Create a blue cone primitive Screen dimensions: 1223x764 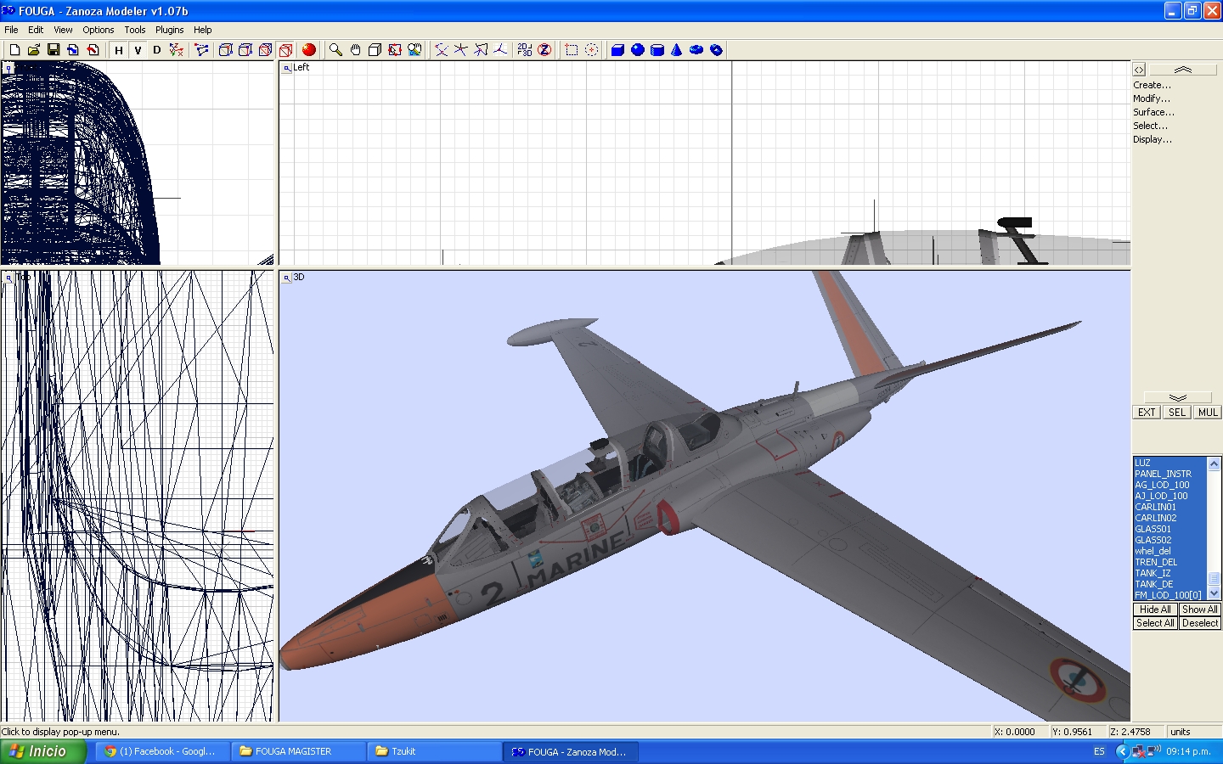pos(677,50)
